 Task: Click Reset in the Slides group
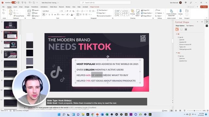click(35, 13)
